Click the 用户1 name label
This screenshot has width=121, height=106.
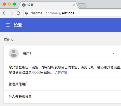coord(27,53)
